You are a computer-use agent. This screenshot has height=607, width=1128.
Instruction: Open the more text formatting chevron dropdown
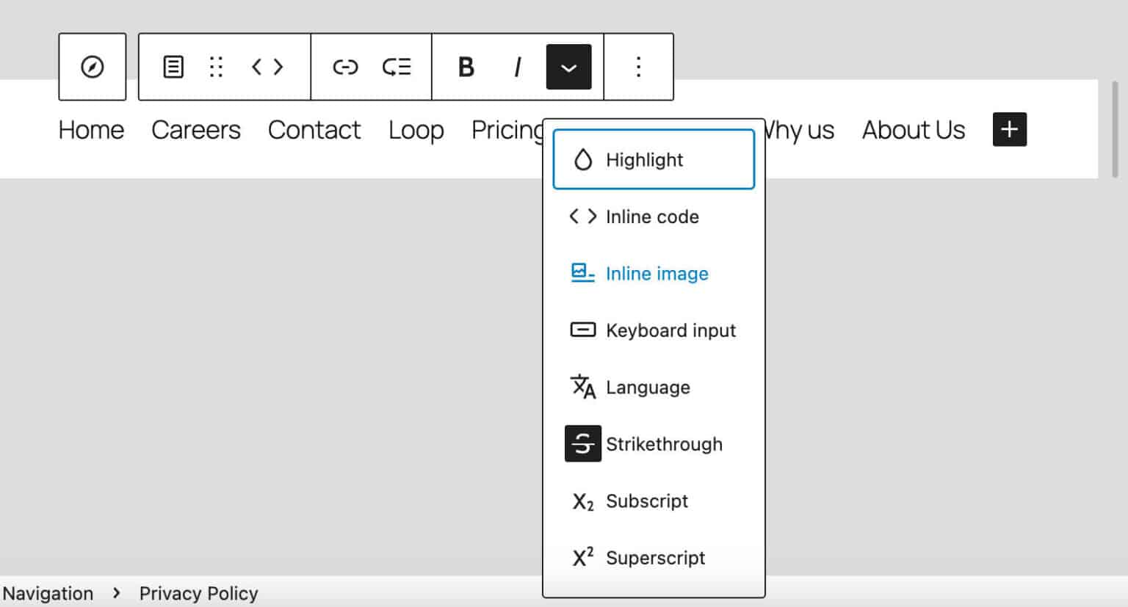pyautogui.click(x=568, y=66)
